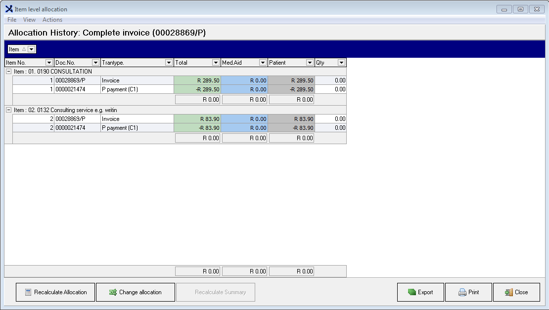Collapse Item 01. 0190 CONSULTATION group
This screenshot has width=549, height=310.
click(8, 72)
